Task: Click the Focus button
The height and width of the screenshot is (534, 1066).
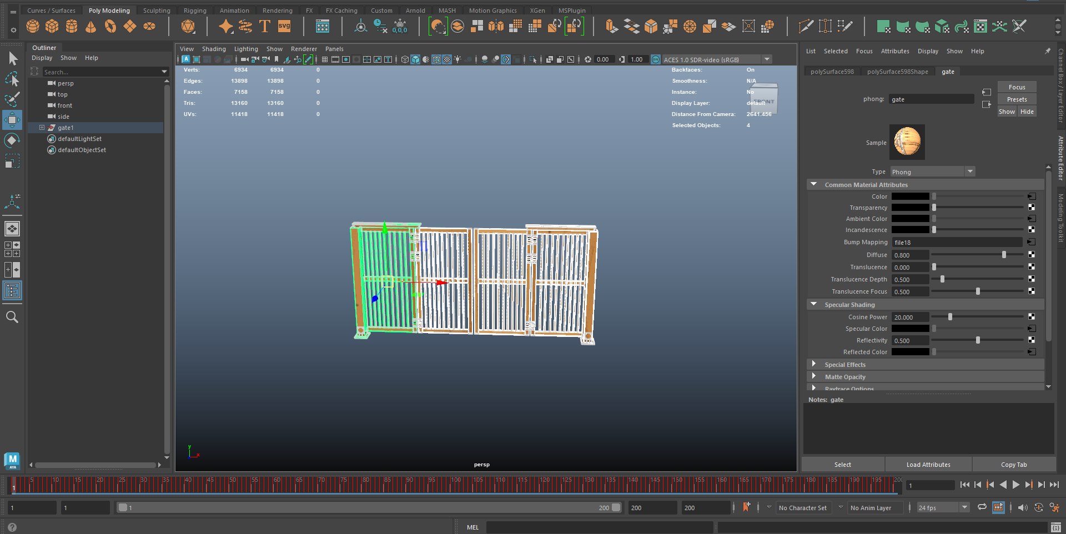Action: [1017, 87]
